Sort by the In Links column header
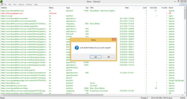The height and width of the screenshot is (99, 187). click(x=164, y=8)
